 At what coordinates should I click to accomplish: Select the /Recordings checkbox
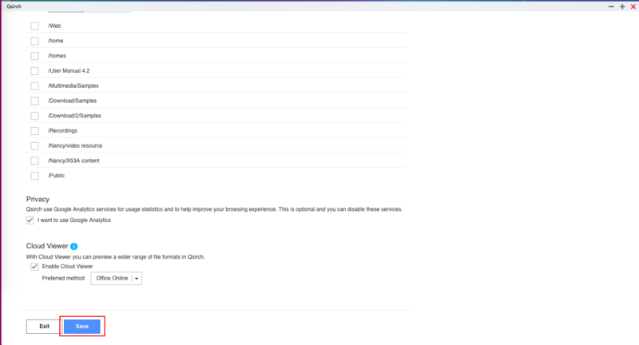click(x=34, y=131)
